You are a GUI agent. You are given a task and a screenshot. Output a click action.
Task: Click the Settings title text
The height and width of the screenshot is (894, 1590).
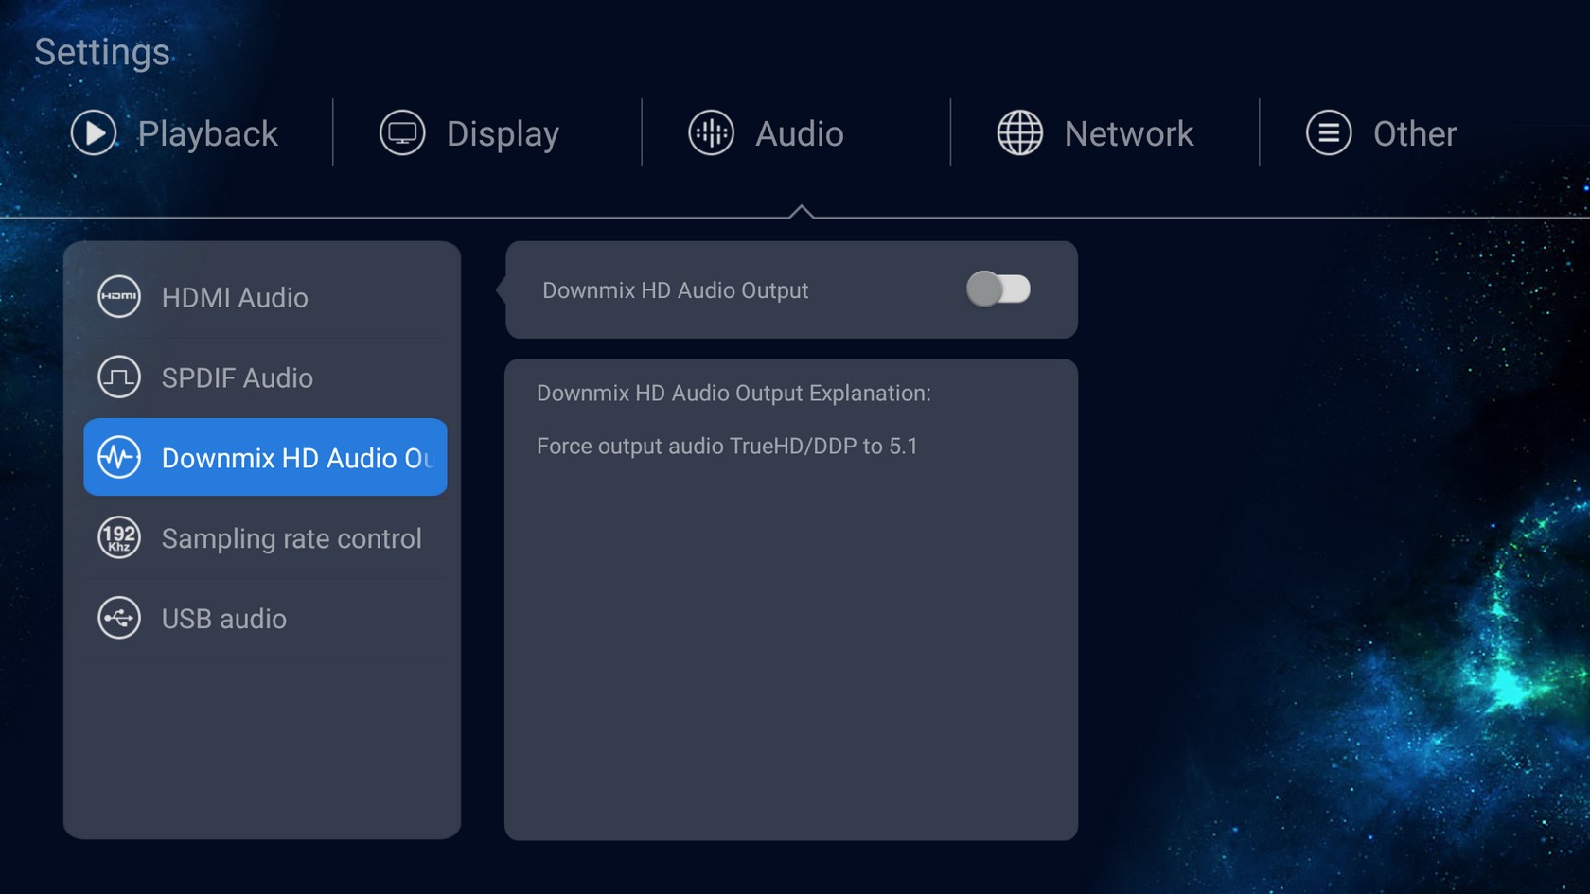(x=102, y=52)
